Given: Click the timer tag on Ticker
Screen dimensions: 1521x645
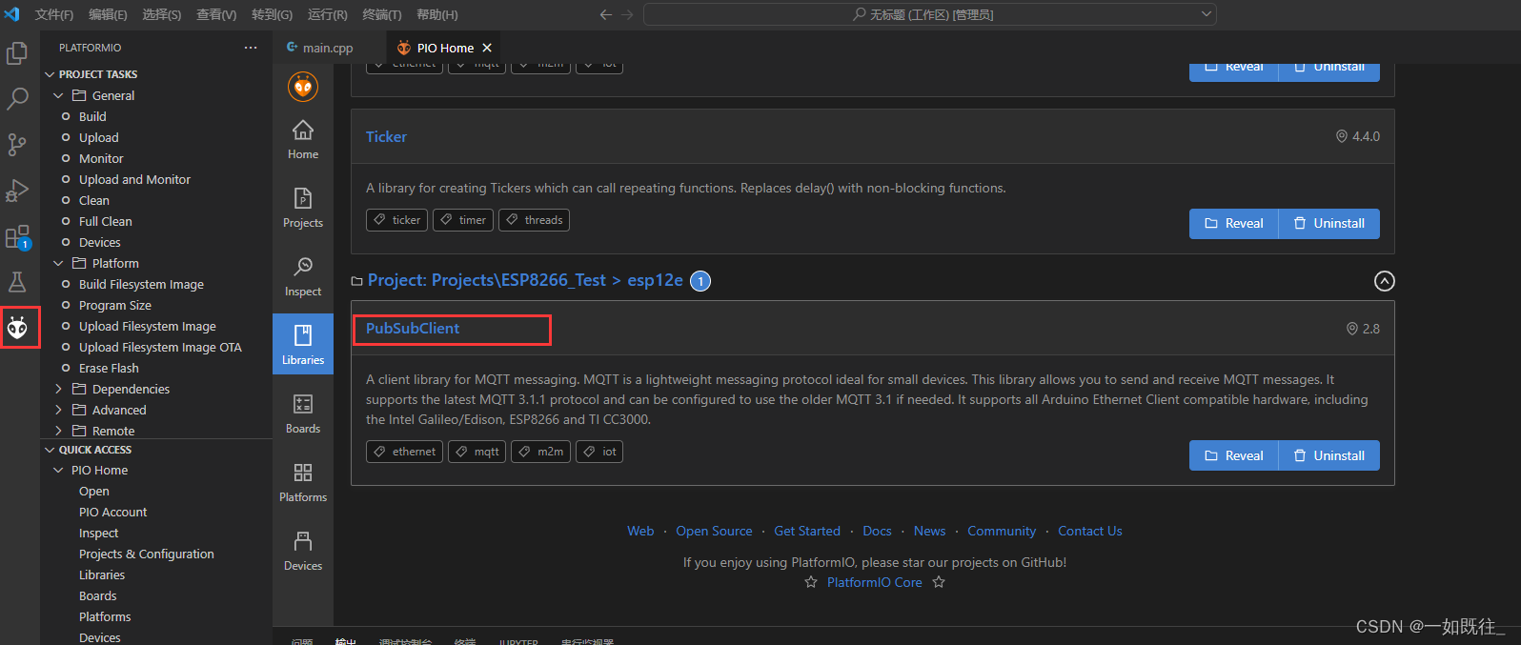Looking at the screenshot, I should pos(463,220).
